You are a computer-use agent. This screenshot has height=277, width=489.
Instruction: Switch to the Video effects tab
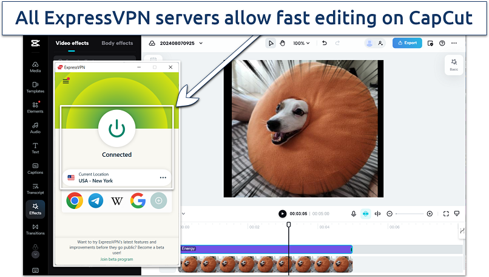pos(72,43)
